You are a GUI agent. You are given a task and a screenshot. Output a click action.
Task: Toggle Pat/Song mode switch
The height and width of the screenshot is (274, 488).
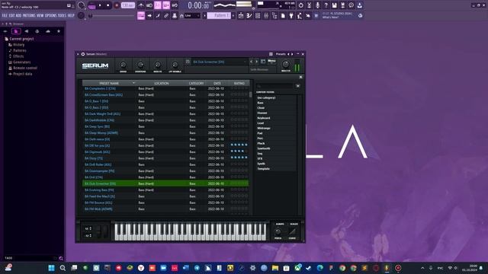coord(91,5)
